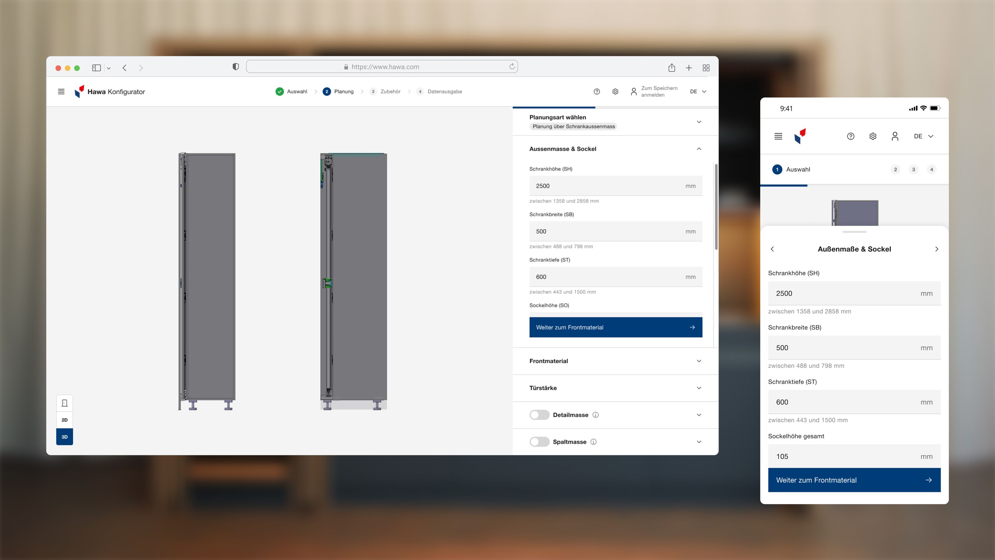
Task: Toggle the Detailmasse switch
Action: pos(539,415)
